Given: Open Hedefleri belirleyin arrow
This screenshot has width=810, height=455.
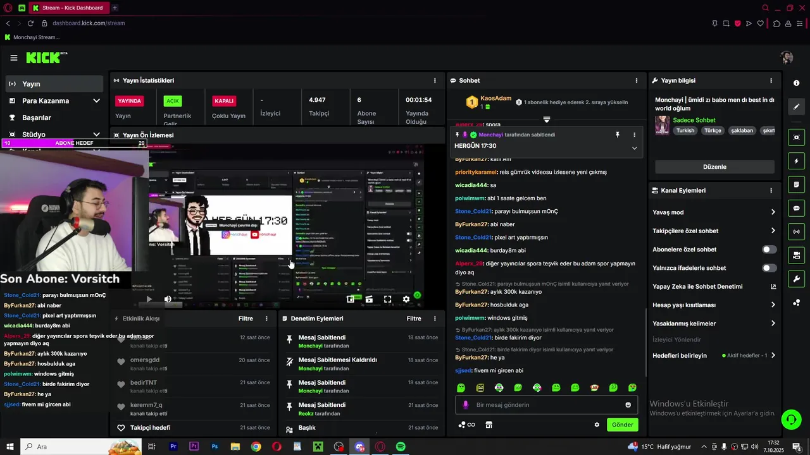Looking at the screenshot, I should (x=773, y=355).
